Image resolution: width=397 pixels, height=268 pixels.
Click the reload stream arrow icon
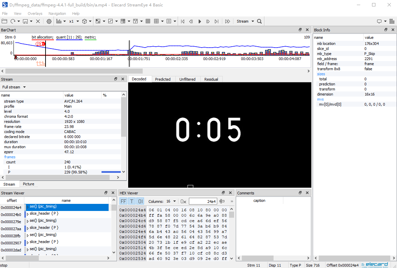click(13, 21)
